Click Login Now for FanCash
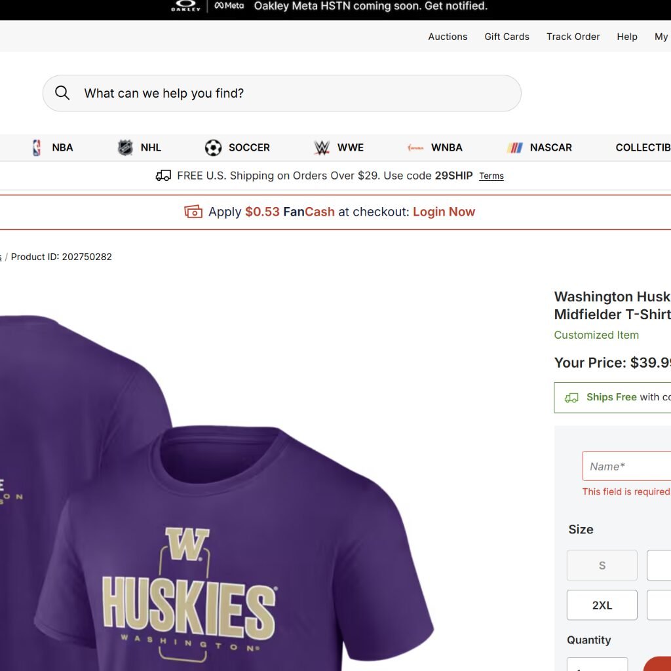671x671 pixels. coord(444,212)
